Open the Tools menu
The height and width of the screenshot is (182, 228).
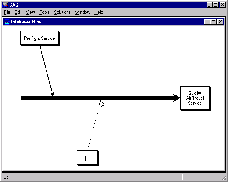[44, 12]
